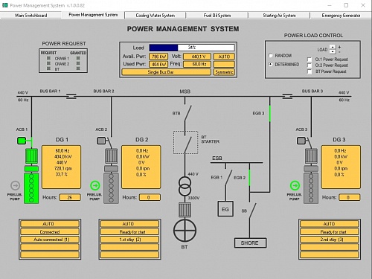The height and width of the screenshot is (279, 372).
Task: Click the DG 1 prelube pump icon
Action: point(16,185)
